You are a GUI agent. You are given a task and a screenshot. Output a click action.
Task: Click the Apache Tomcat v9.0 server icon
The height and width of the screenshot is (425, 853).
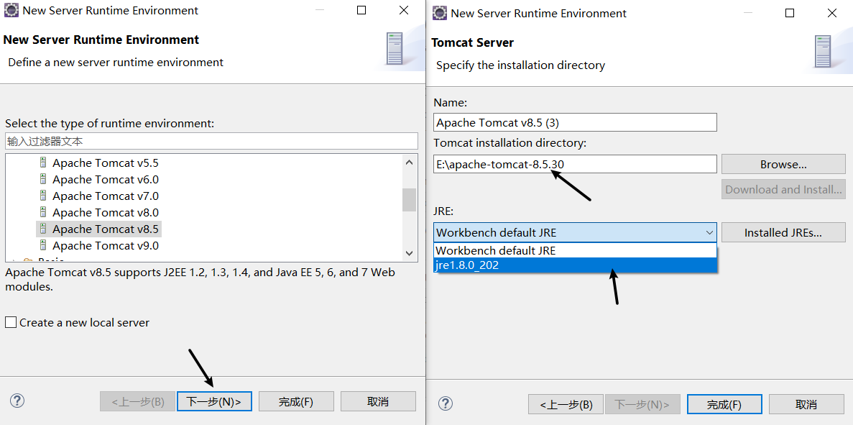coord(43,245)
